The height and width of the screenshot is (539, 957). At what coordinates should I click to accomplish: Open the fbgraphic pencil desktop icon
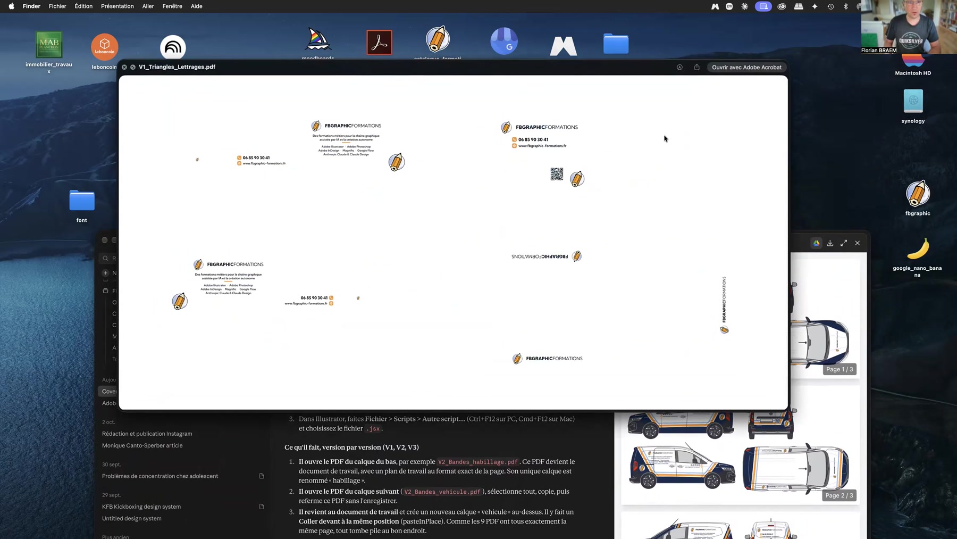pos(918,193)
